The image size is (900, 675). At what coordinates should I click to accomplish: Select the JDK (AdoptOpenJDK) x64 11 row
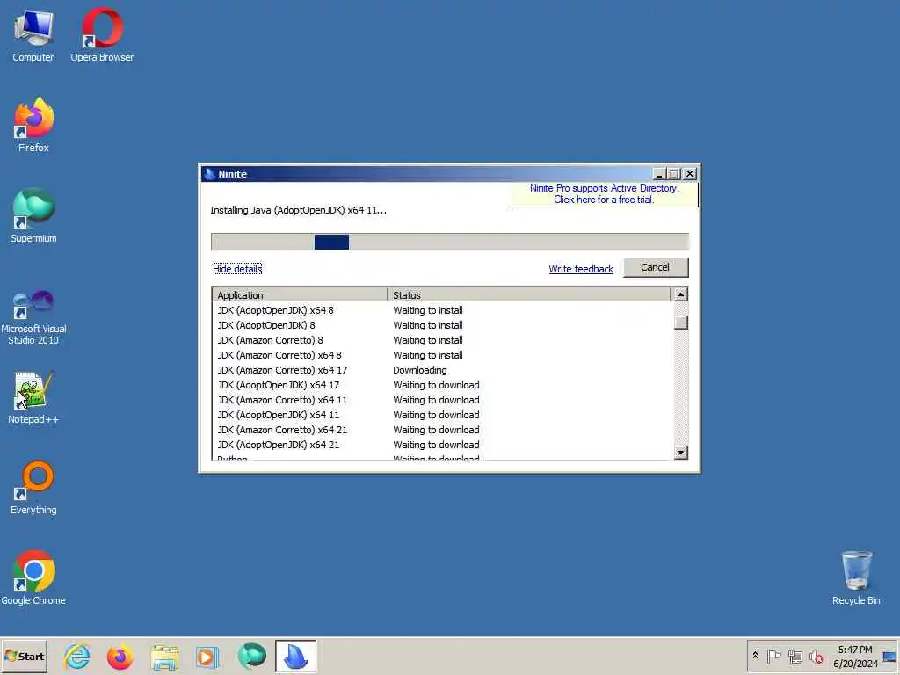[442, 415]
